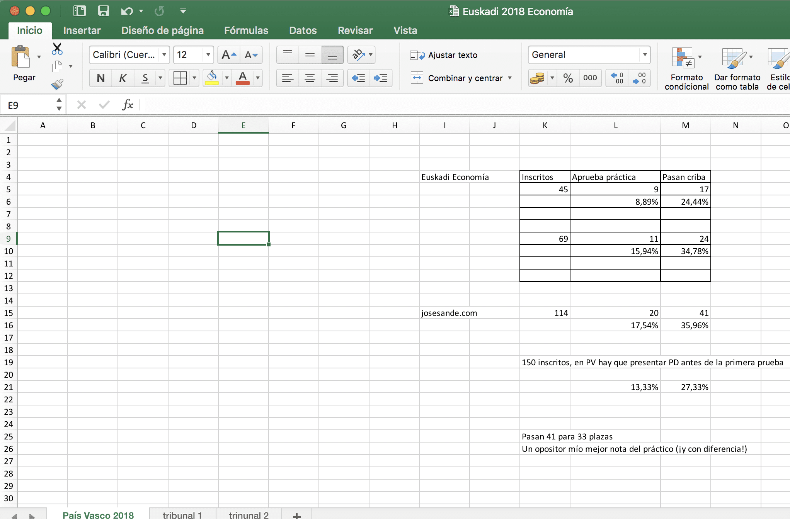This screenshot has height=519, width=790.
Task: Decrease font size with A-down icon
Action: click(x=251, y=55)
